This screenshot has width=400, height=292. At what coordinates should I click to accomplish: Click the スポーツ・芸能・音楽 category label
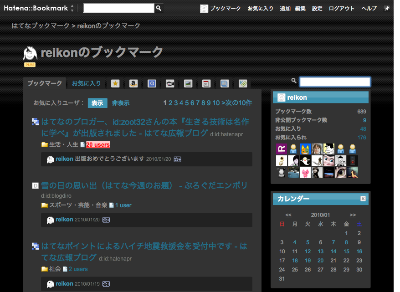click(x=78, y=205)
